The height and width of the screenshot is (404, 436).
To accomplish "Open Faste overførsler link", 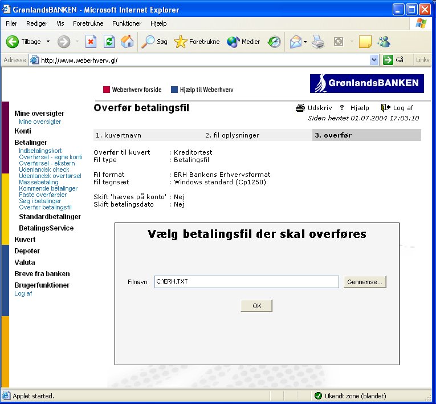I will (x=43, y=195).
